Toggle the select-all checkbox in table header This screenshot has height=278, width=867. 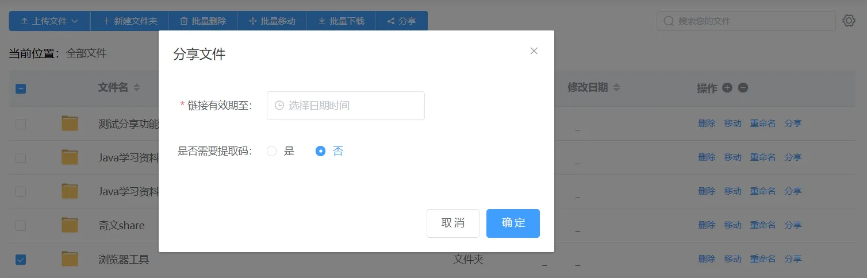click(20, 88)
